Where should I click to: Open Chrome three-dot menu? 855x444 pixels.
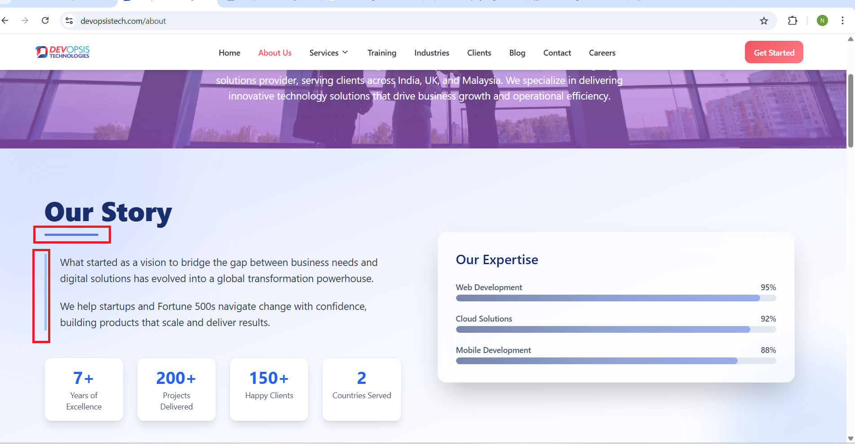point(842,21)
